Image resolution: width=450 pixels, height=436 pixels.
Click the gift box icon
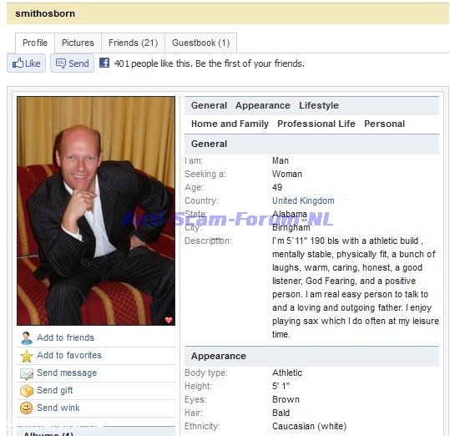pyautogui.click(x=27, y=391)
